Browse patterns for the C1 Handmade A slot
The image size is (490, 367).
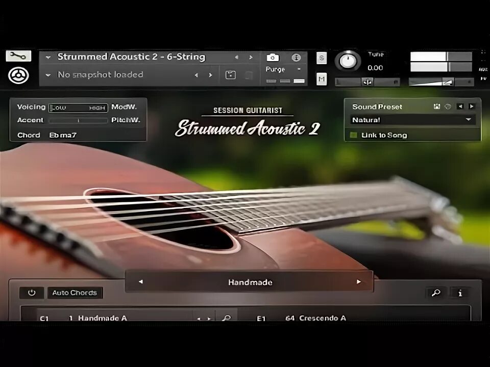pos(226,318)
